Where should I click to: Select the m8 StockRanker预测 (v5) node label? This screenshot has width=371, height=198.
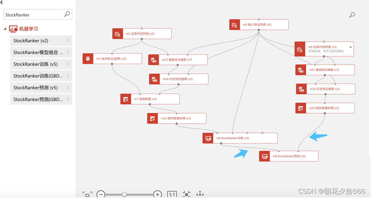pyautogui.click(x=289, y=156)
